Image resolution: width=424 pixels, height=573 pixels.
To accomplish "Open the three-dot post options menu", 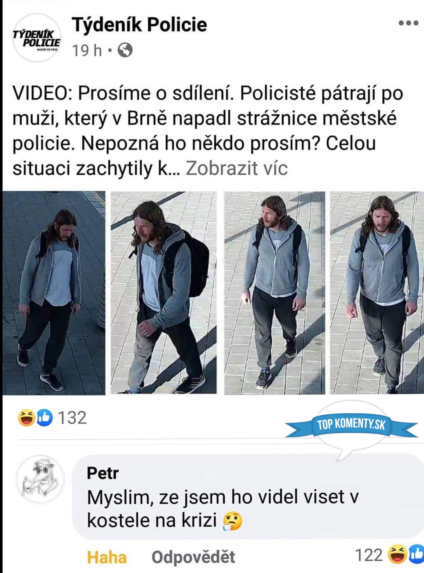I will click(408, 23).
